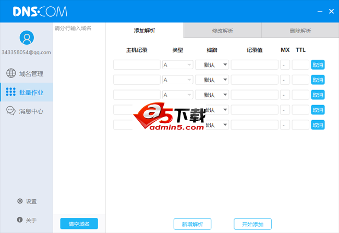The image size is (339, 233).
Task: Click the 关于 info icon
Action: (x=20, y=219)
